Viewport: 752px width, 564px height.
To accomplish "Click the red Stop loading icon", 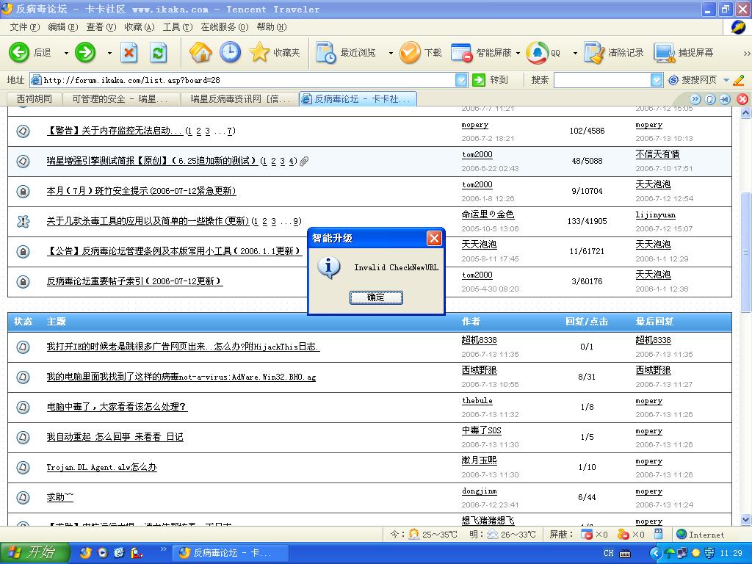I will (129, 52).
